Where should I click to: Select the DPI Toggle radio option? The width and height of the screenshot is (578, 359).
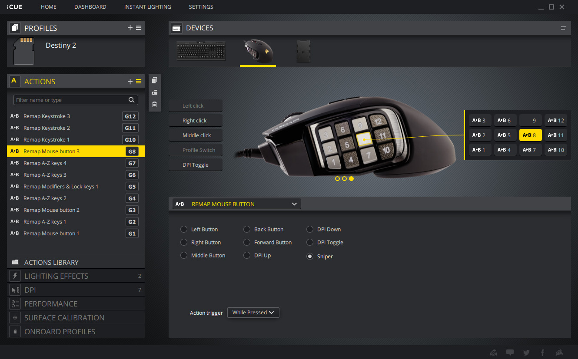pos(310,242)
